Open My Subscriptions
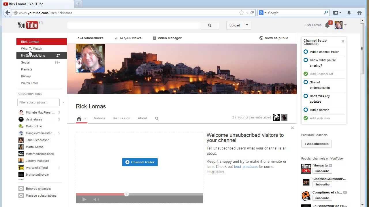 pyautogui.click(x=42, y=55)
